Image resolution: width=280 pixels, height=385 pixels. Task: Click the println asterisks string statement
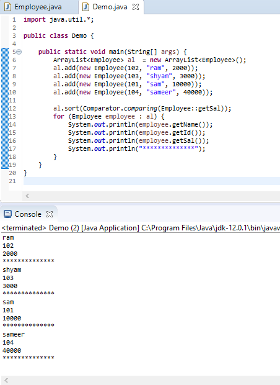(137, 149)
